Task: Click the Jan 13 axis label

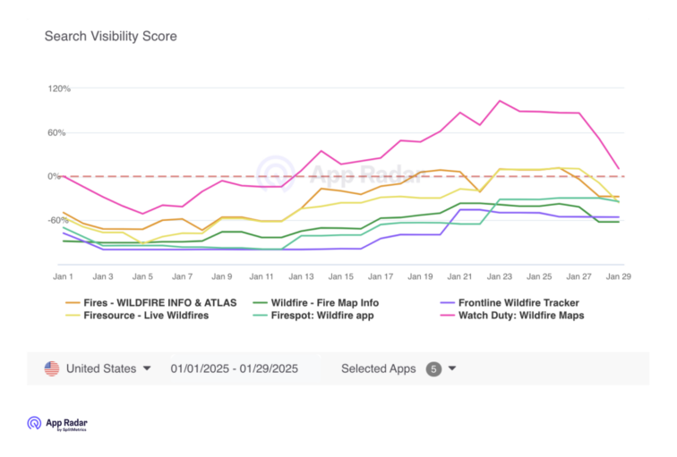Action: [x=301, y=276]
